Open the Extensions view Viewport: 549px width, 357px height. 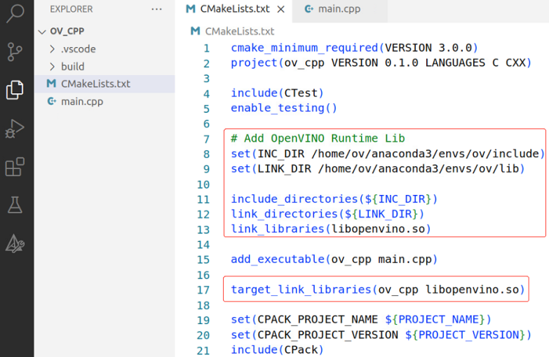click(15, 167)
